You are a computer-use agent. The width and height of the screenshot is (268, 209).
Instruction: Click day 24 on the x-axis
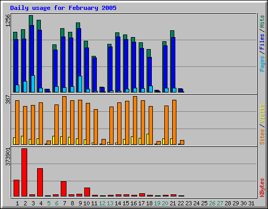click(x=196, y=203)
